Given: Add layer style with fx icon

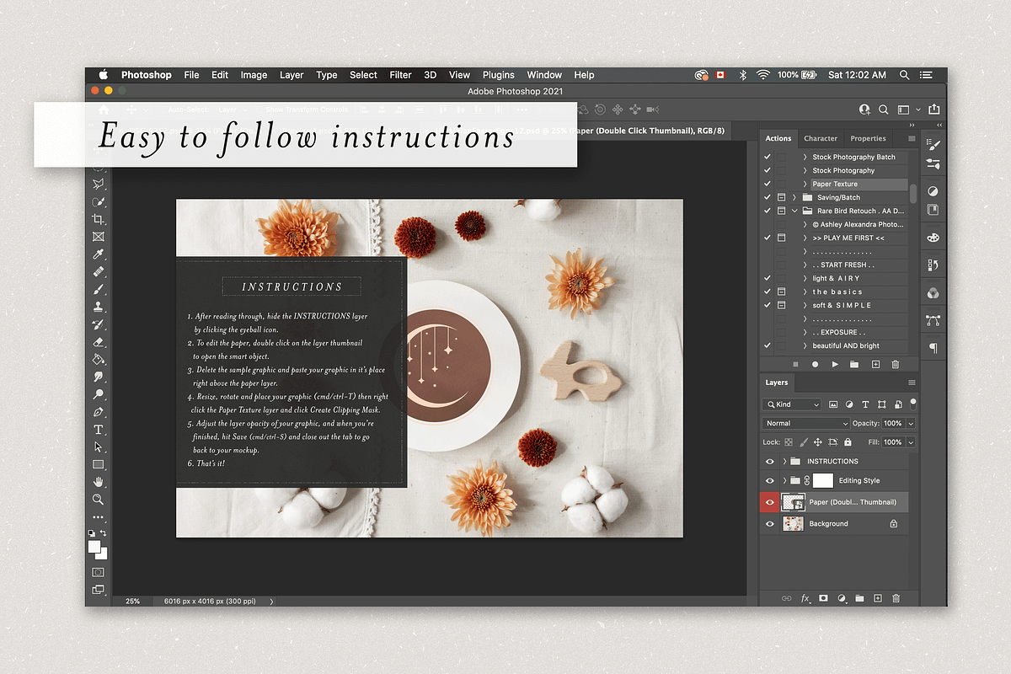Looking at the screenshot, I should [805, 598].
